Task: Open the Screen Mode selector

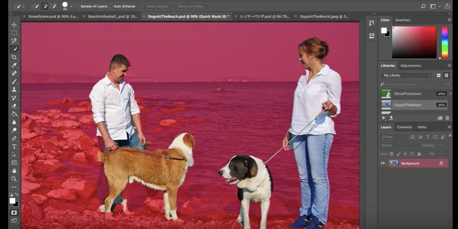Action: click(x=14, y=221)
